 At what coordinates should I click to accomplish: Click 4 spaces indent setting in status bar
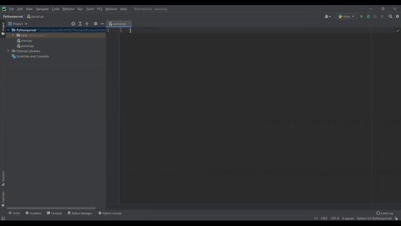pos(348,218)
